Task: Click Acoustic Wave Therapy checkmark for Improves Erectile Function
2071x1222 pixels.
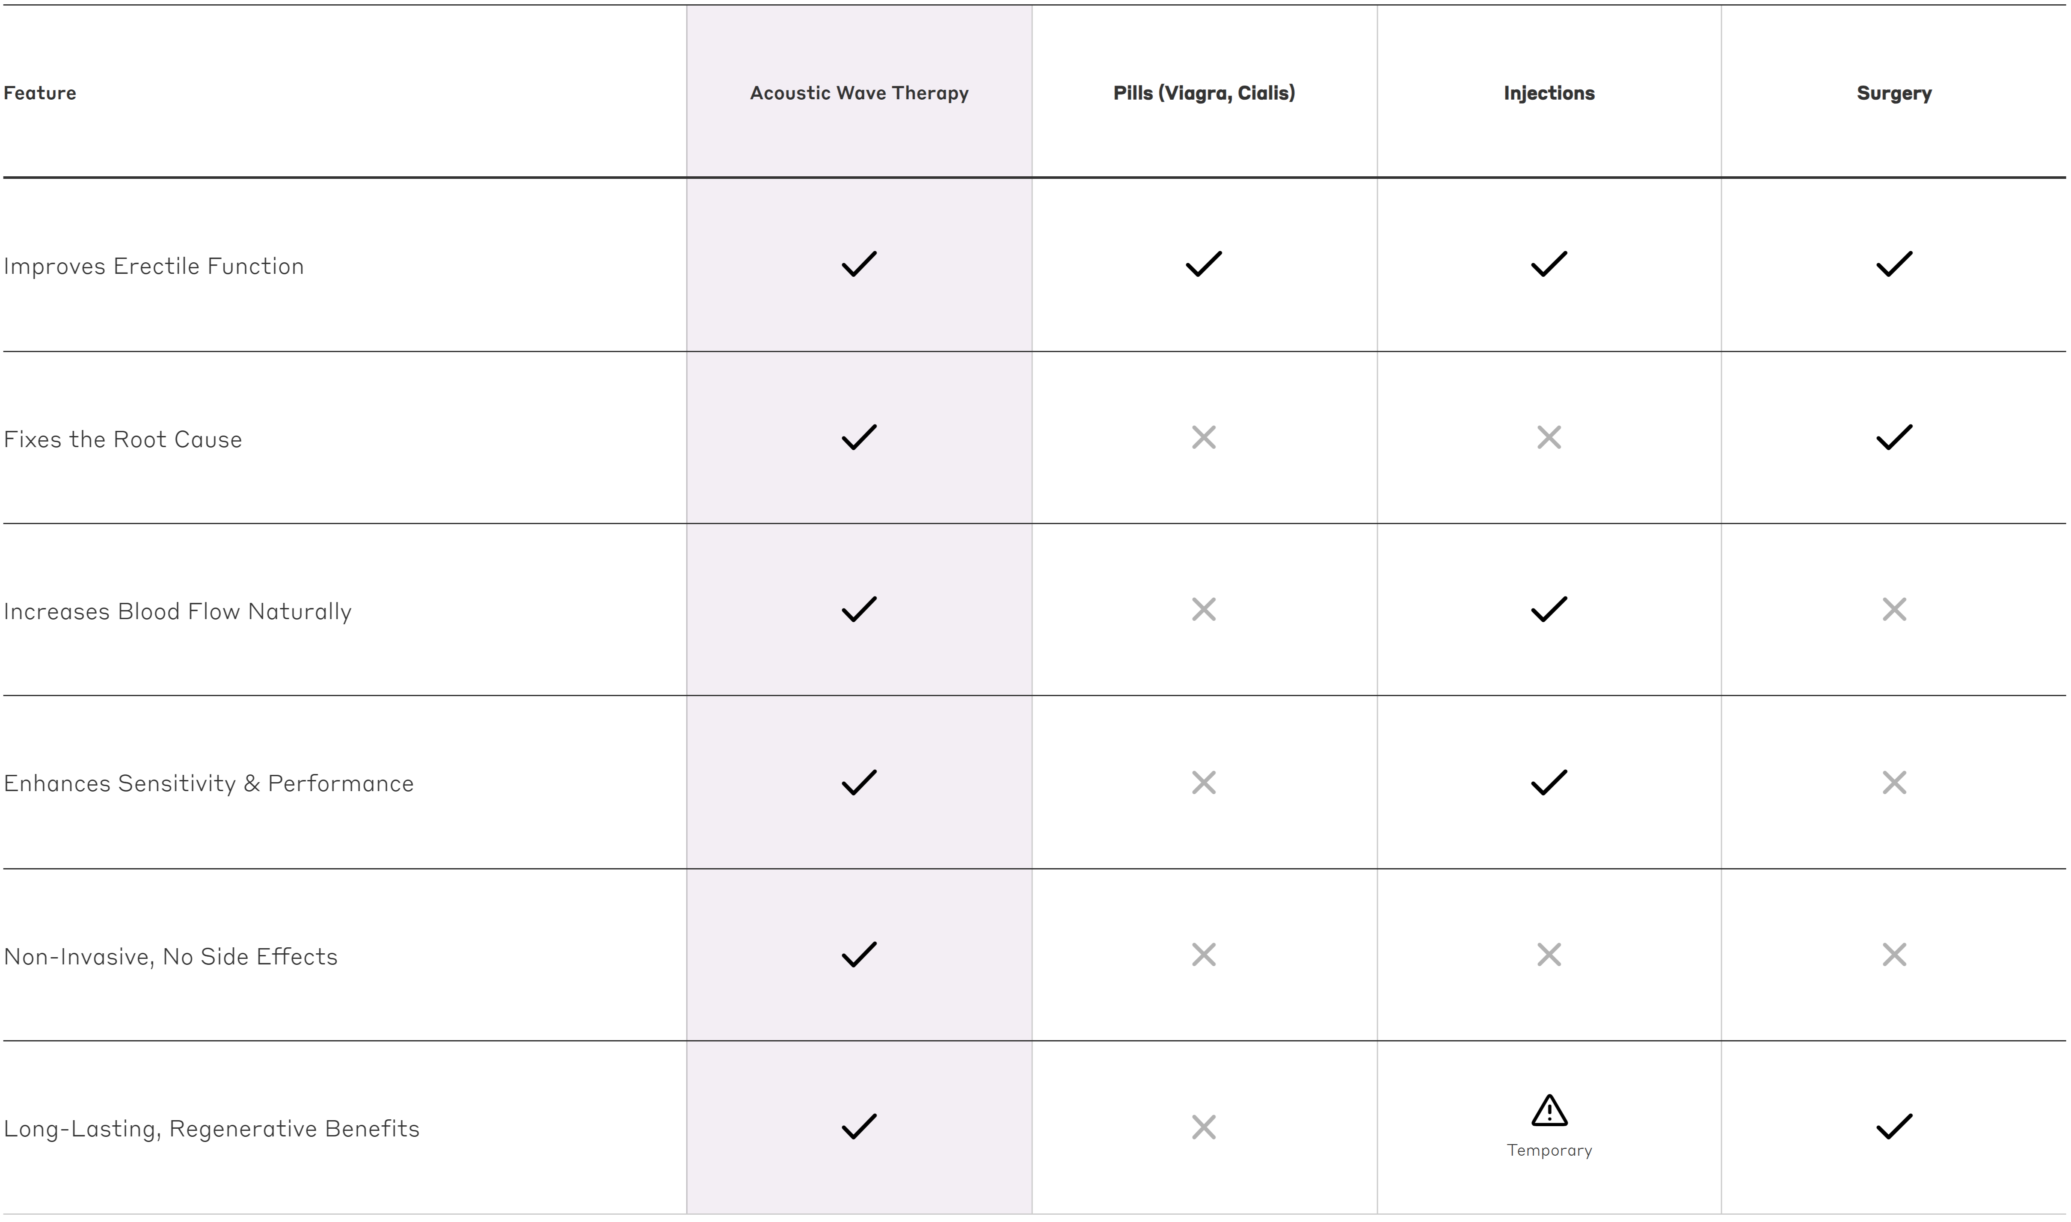Action: 859,264
